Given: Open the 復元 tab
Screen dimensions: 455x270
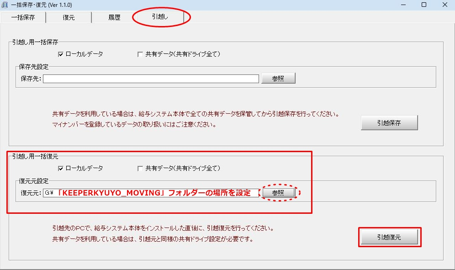Looking at the screenshot, I should point(69,18).
